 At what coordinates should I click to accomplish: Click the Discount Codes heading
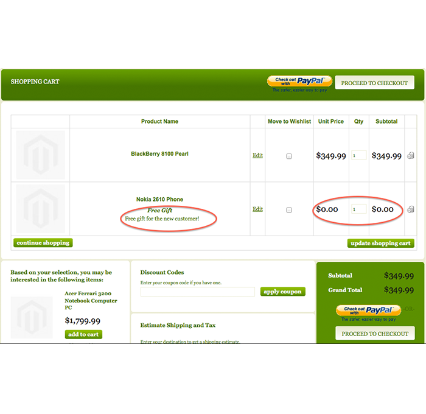tap(162, 272)
